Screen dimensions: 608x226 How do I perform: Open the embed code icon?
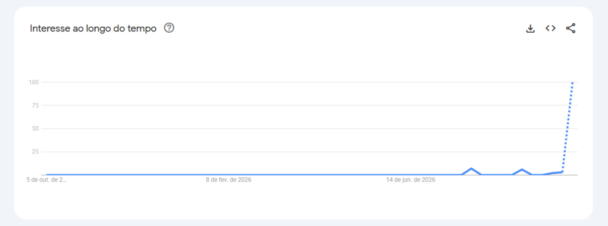(551, 29)
